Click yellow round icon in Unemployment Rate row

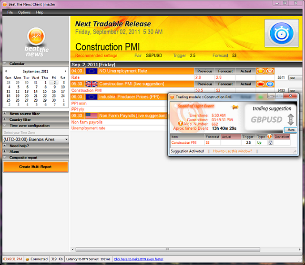[261, 71]
